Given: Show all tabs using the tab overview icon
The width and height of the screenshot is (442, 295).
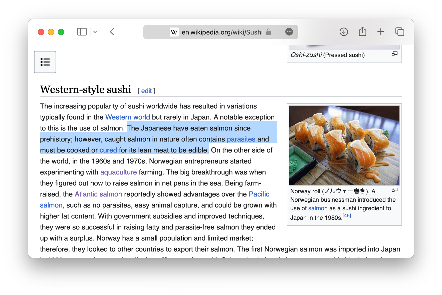Looking at the screenshot, I should pos(399,32).
